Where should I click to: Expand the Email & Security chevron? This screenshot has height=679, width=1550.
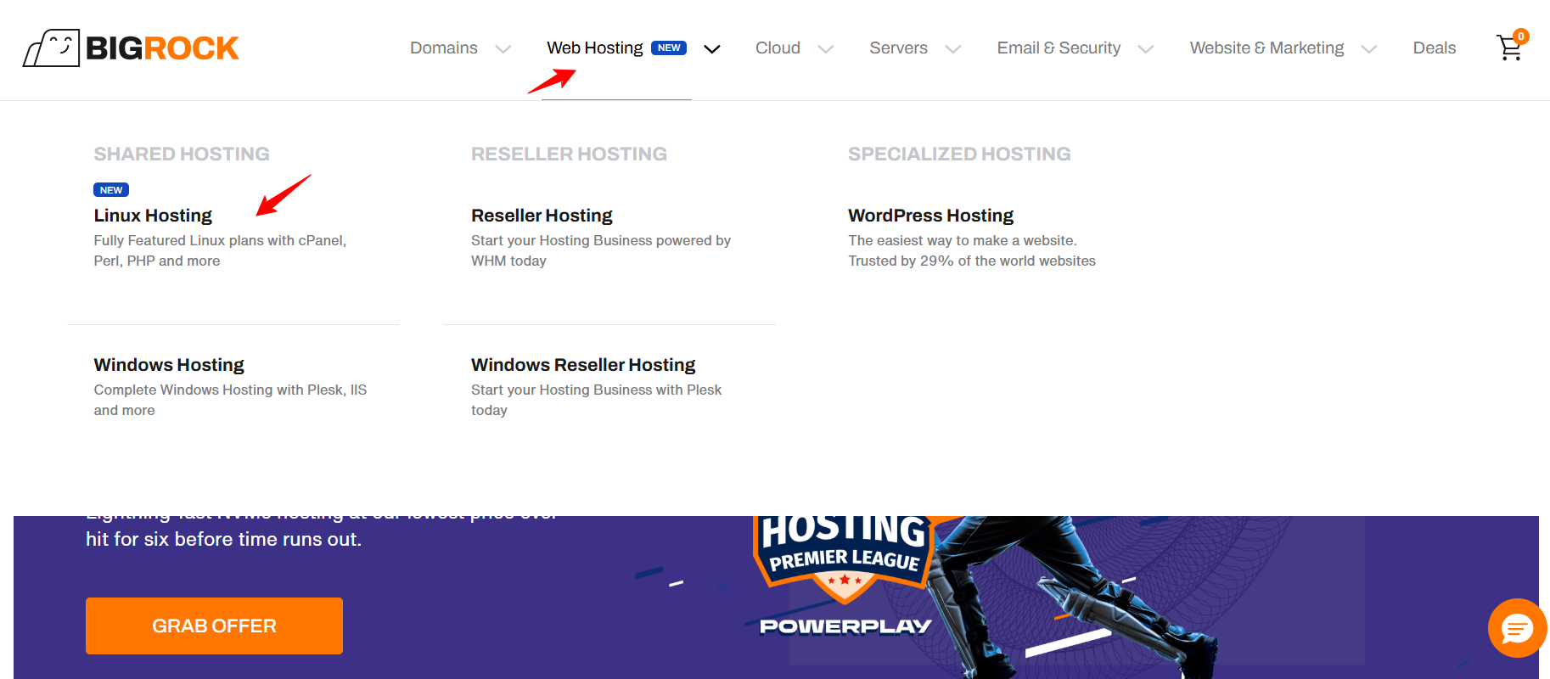(x=1145, y=49)
